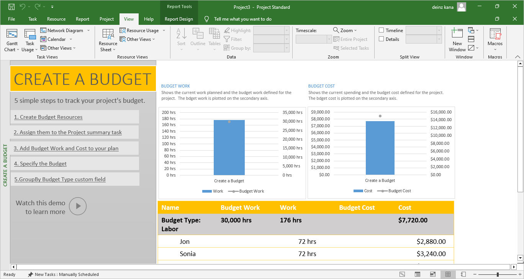
Task: Open the Macros icon
Action: coord(495,35)
